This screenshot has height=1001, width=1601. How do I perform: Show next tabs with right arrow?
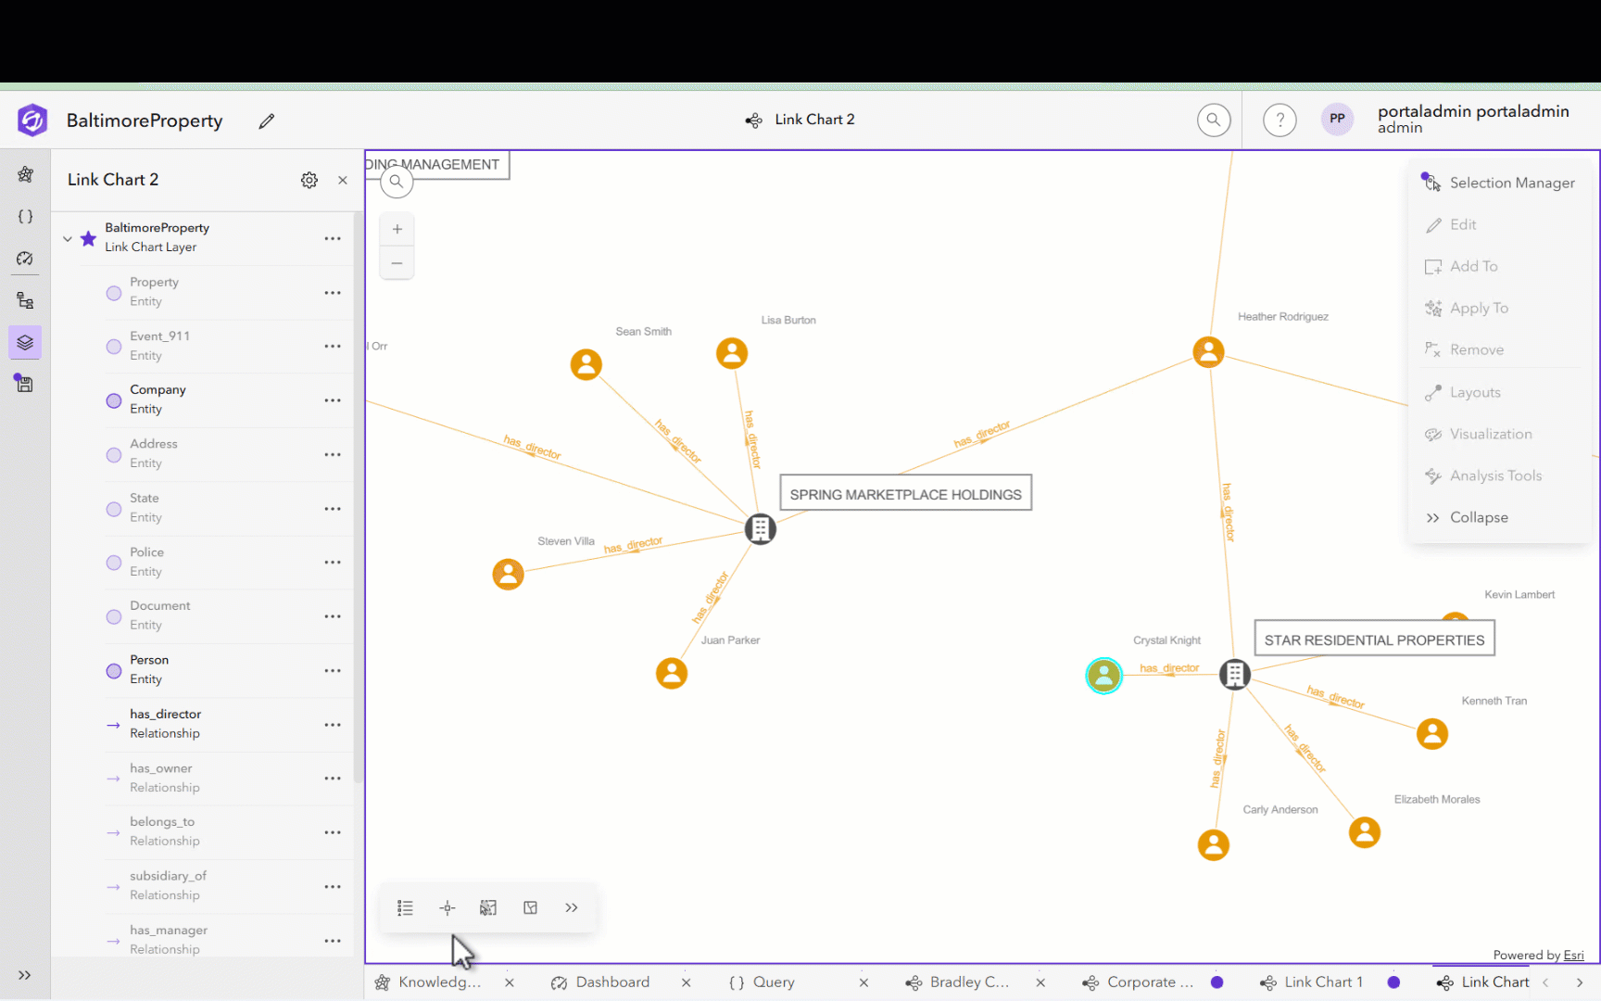1580,982
